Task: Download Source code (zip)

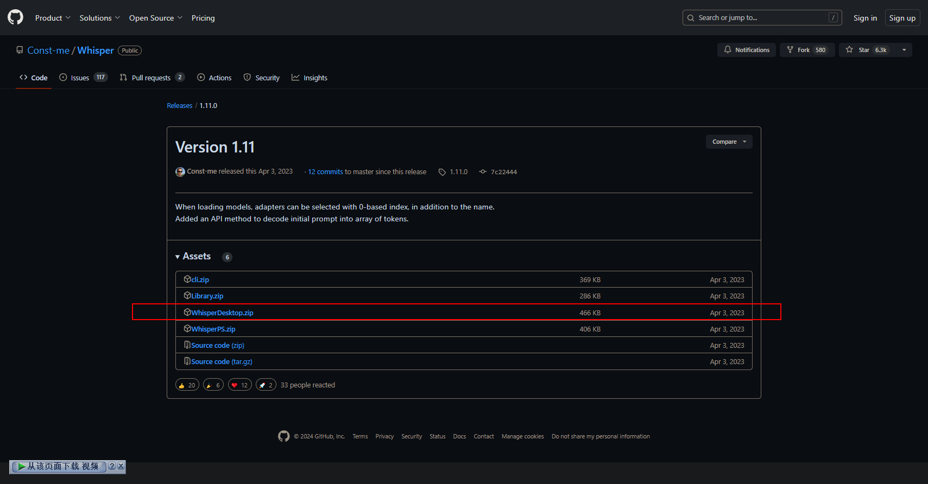Action: 218,346
